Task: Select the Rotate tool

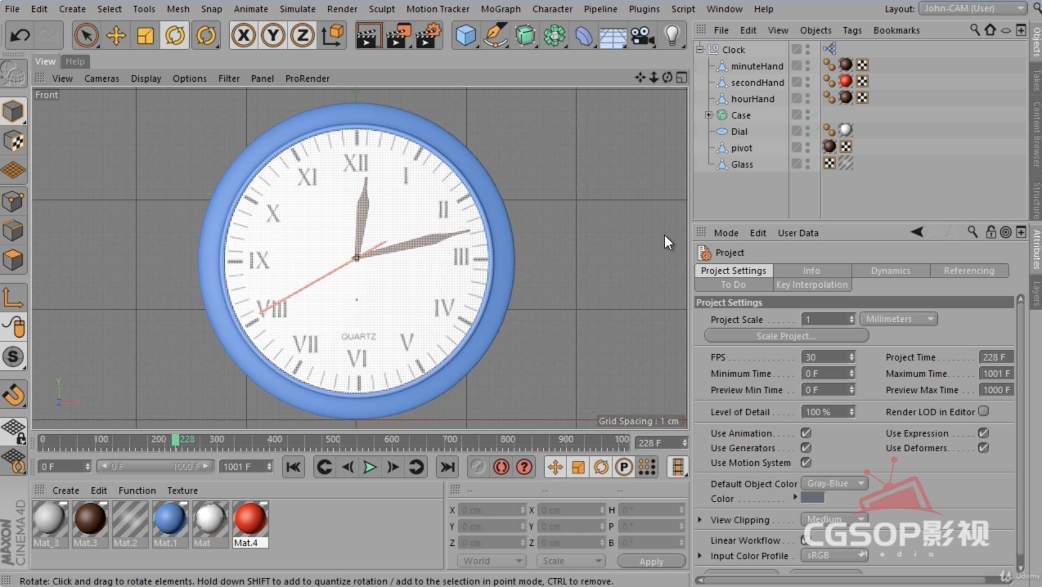Action: [175, 35]
